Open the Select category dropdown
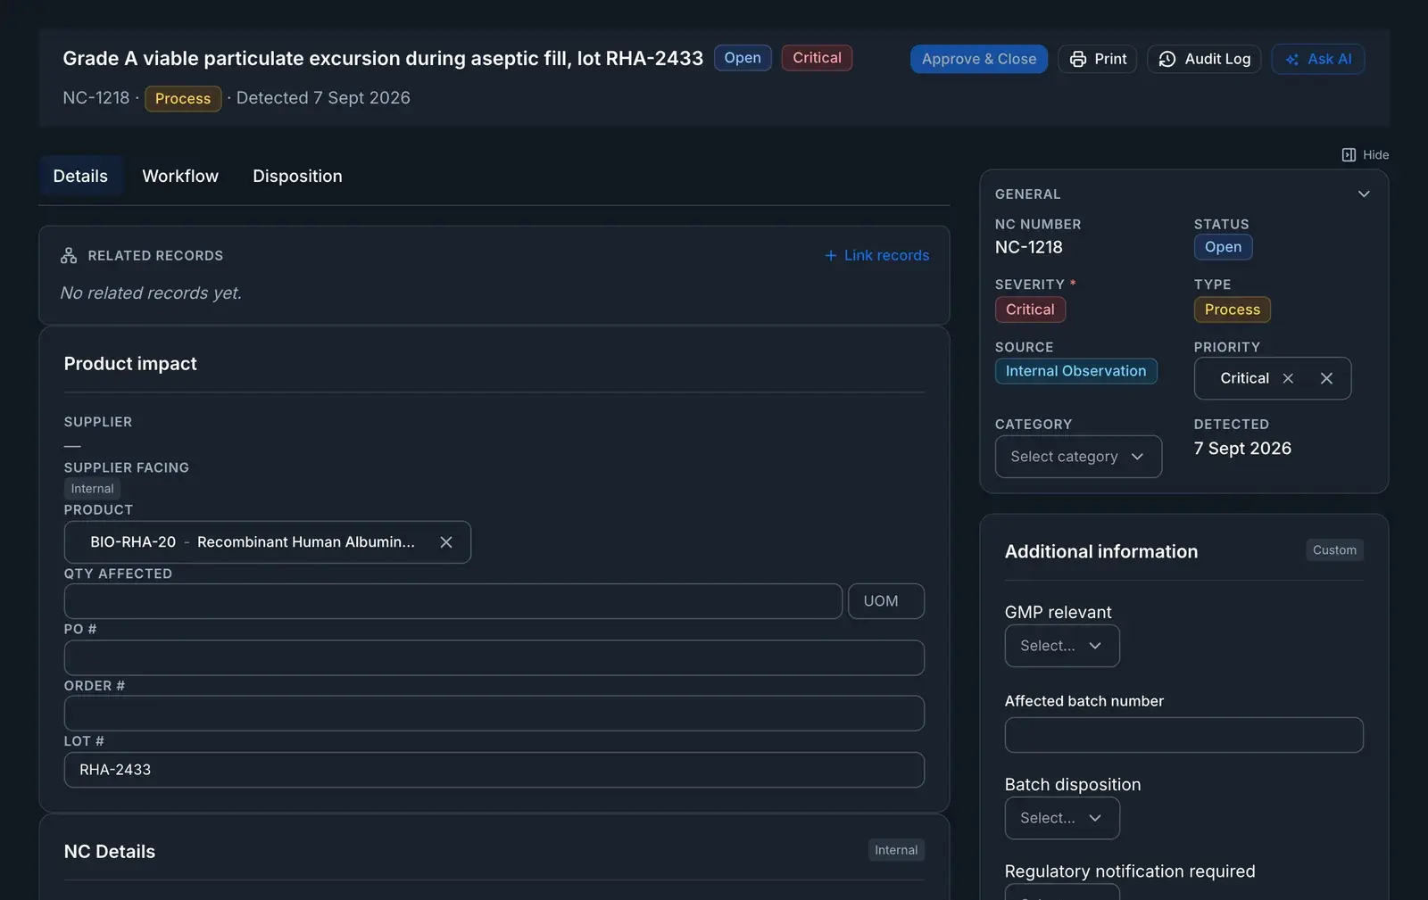The image size is (1428, 900). (1078, 457)
